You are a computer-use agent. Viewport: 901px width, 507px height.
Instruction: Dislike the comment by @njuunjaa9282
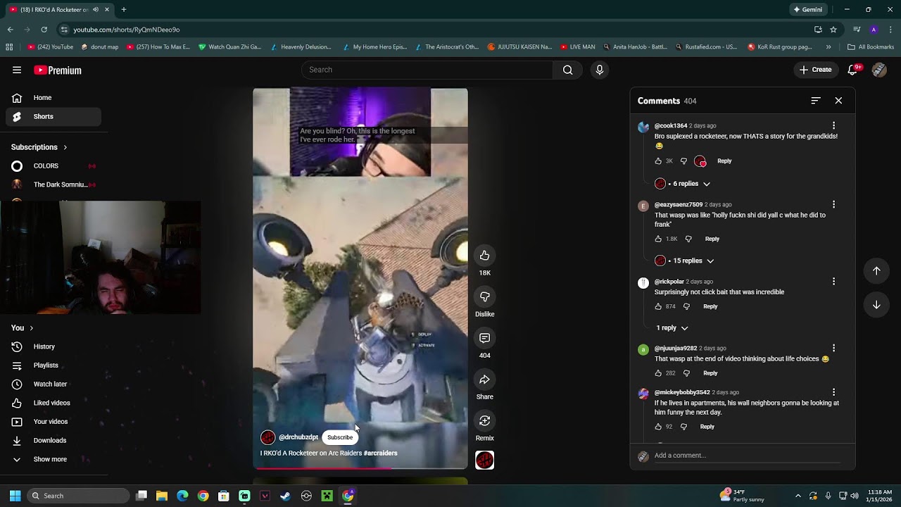686,373
